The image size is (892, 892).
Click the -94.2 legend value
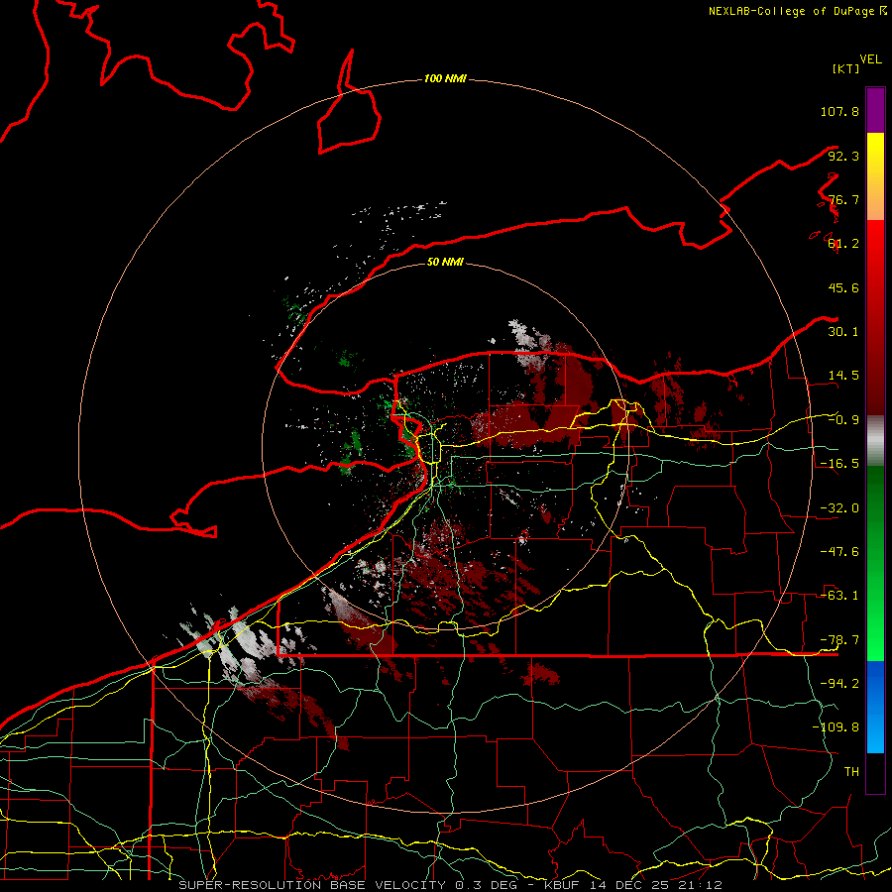(x=839, y=683)
